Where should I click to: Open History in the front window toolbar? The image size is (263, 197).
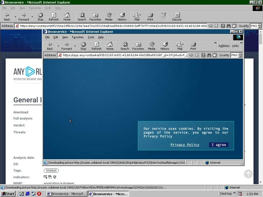165,46
